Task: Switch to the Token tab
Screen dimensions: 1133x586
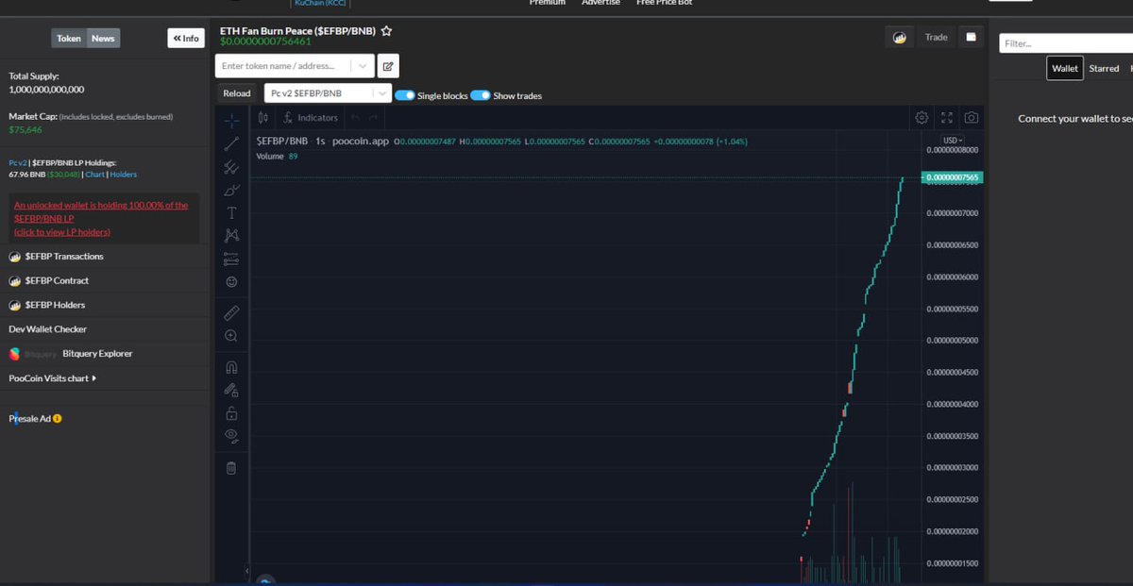Action: 69,38
